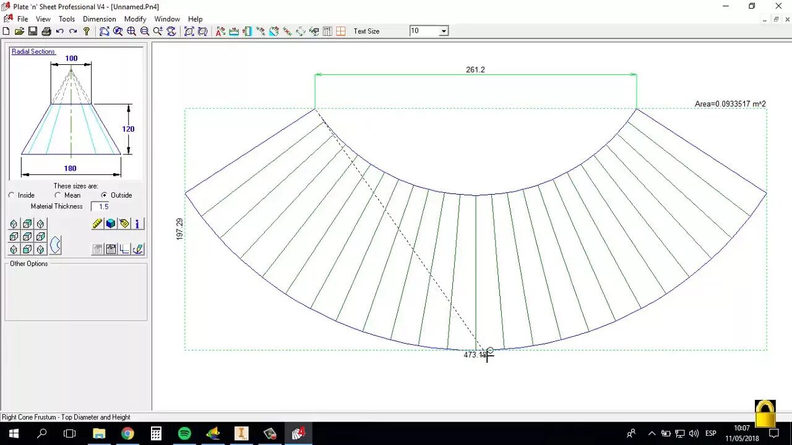
Task: Open Spotify from the taskbar
Action: pos(184,433)
